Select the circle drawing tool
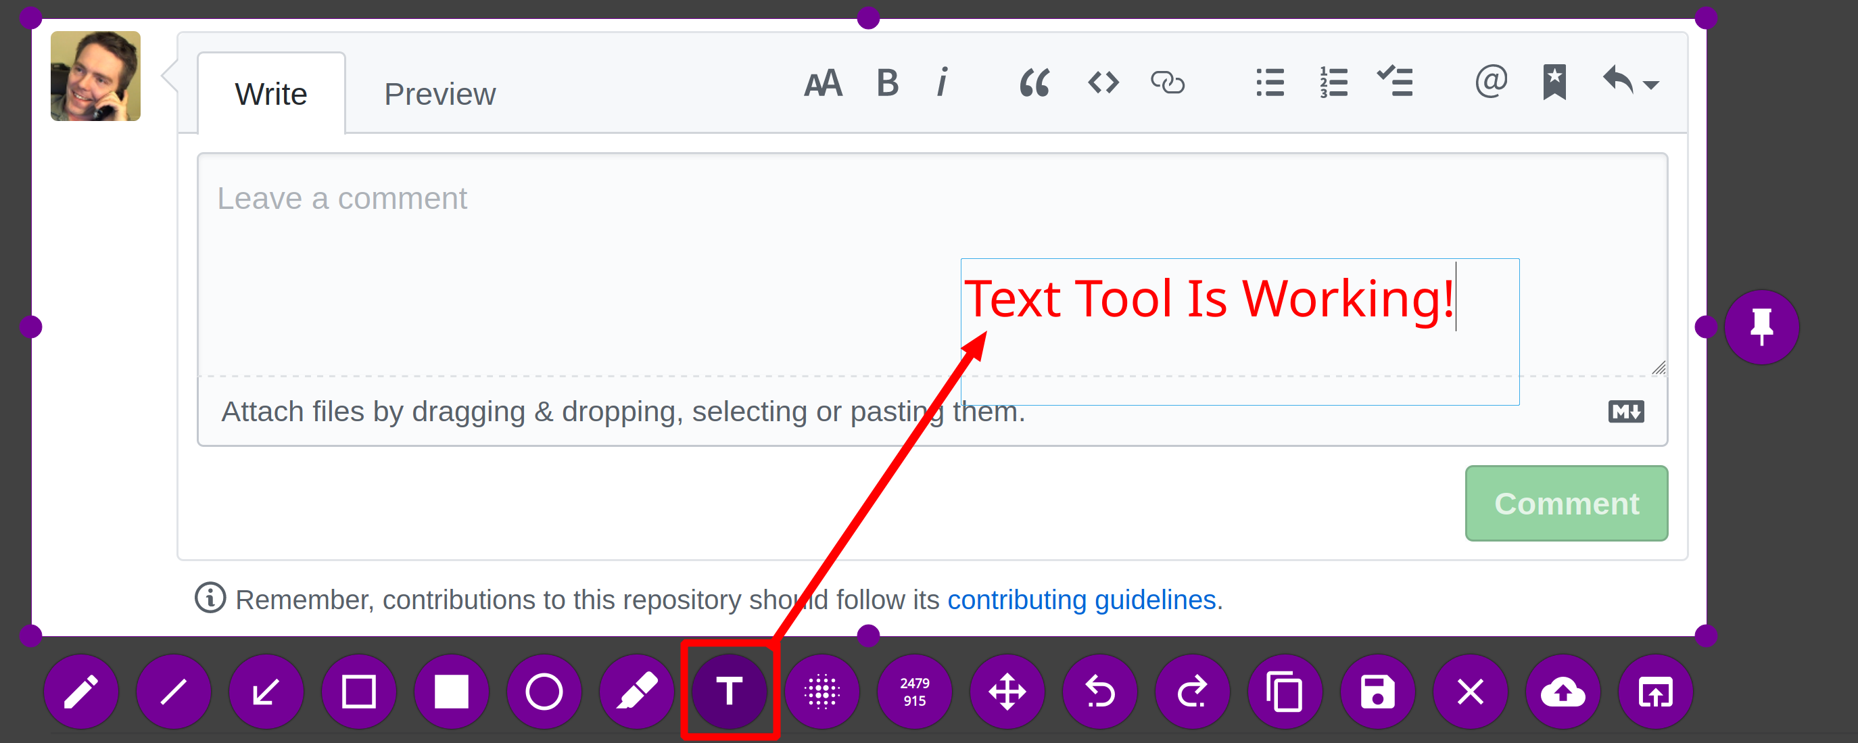The image size is (1858, 743). pos(544,692)
